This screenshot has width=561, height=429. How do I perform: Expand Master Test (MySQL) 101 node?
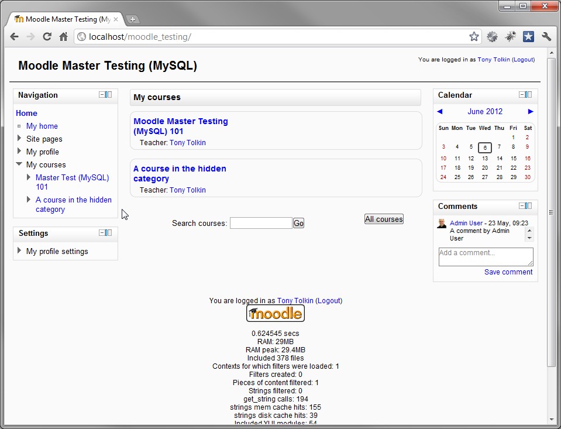tap(29, 177)
